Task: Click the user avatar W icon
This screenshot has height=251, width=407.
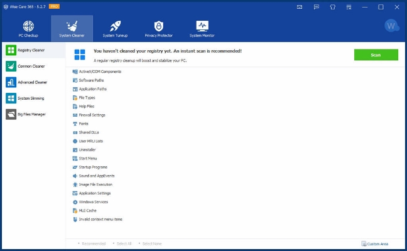Action: pos(391,26)
